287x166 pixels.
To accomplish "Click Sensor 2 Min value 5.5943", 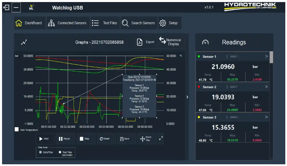I will coord(257,110).
